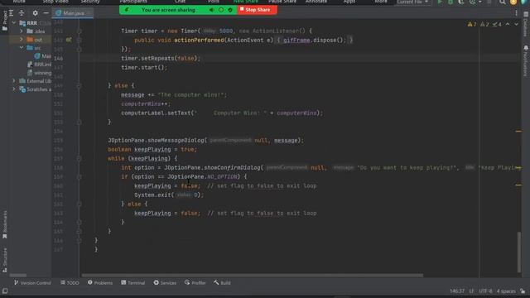This screenshot has height=298, width=530.
Task: Open Zoom Security menu item
Action: pos(90,2)
